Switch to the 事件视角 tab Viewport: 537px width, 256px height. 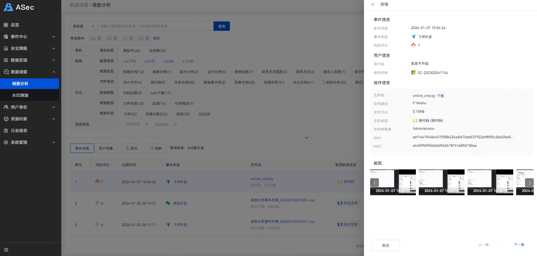pyautogui.click(x=82, y=148)
